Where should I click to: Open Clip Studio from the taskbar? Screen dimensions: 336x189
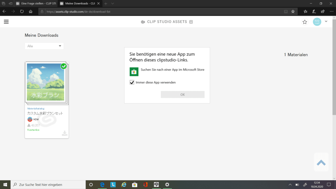pos(156,184)
